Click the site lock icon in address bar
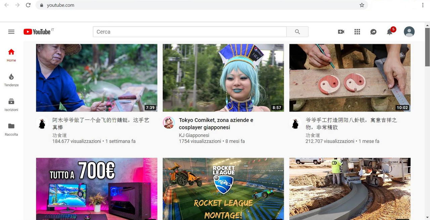The width and height of the screenshot is (430, 220). (x=42, y=5)
